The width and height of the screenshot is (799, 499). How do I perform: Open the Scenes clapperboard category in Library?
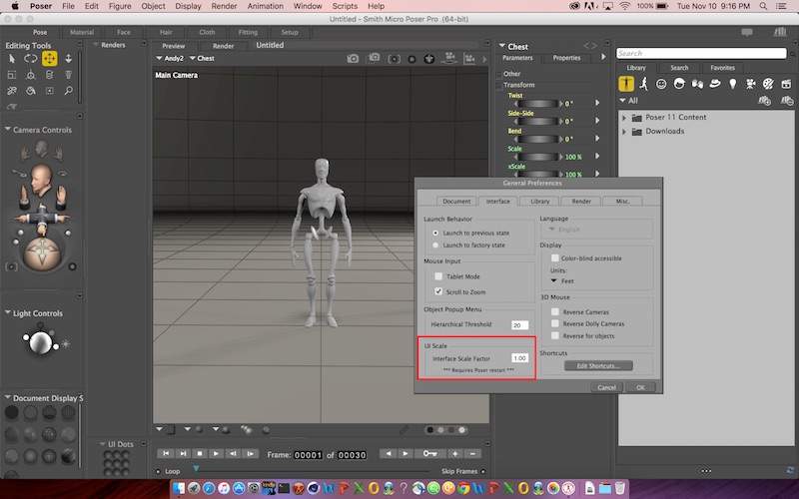click(x=786, y=84)
